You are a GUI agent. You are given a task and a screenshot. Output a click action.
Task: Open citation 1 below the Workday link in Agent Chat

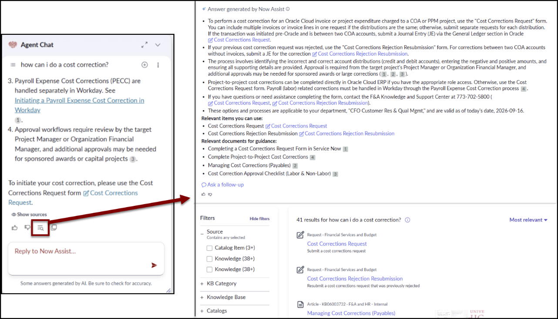pos(18,120)
